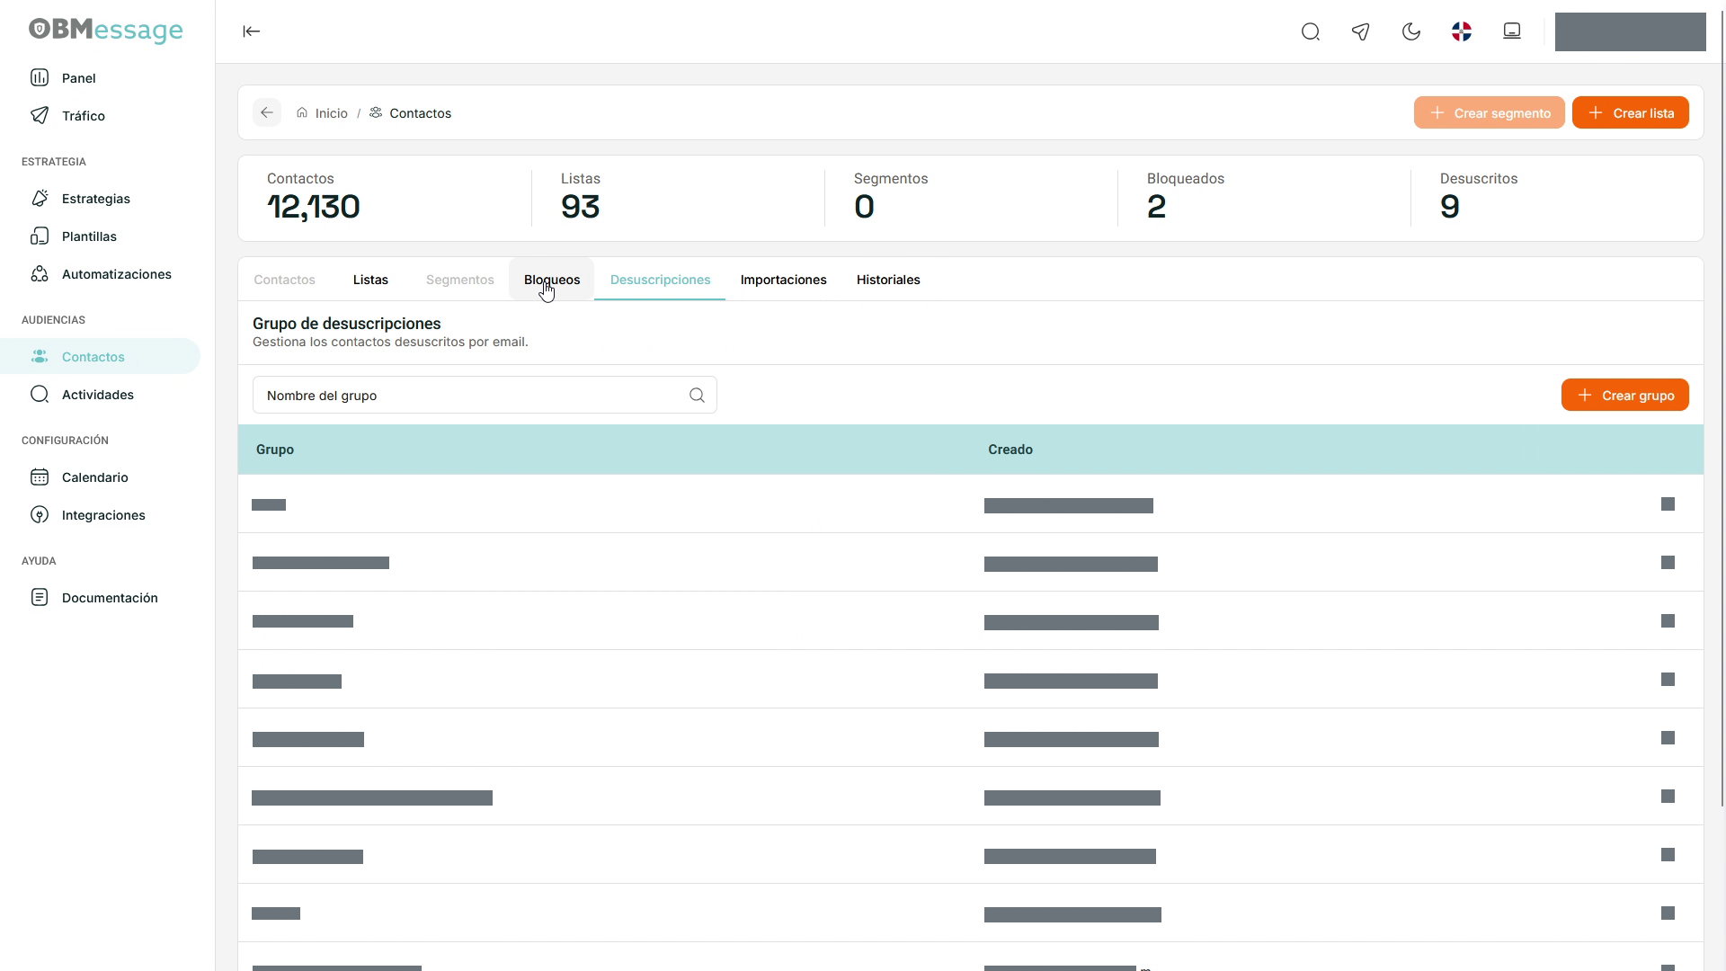The height and width of the screenshot is (971, 1726).
Task: Toggle dark mode with moon icon
Action: (1411, 32)
